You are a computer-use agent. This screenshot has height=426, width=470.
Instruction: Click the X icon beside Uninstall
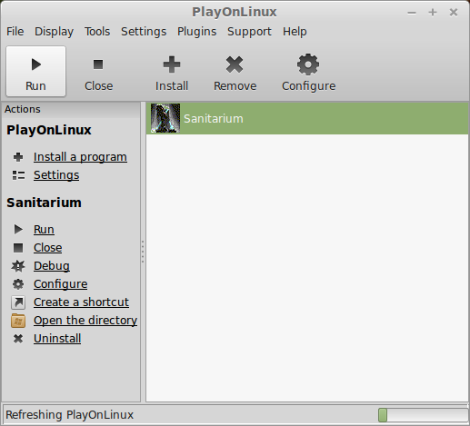click(x=18, y=339)
